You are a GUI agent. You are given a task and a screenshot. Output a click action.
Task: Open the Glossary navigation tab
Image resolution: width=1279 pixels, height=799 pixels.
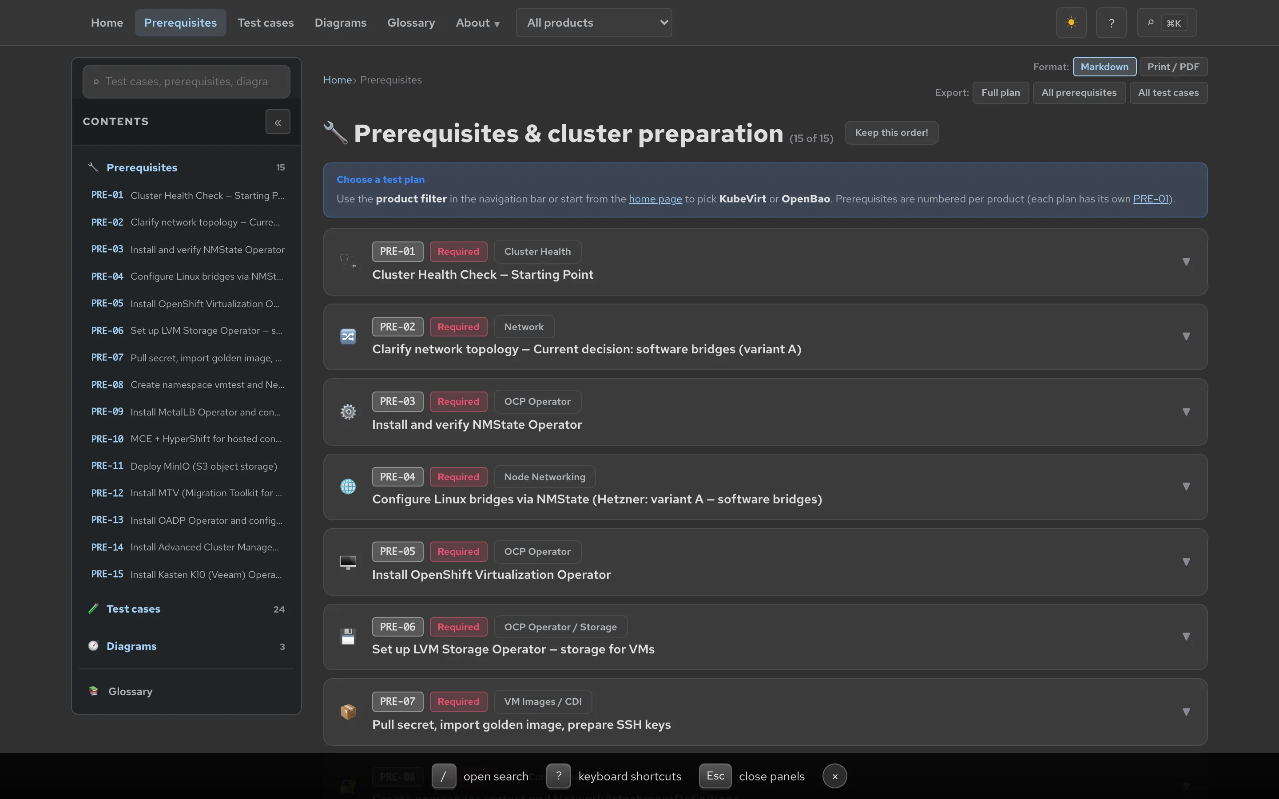point(411,23)
